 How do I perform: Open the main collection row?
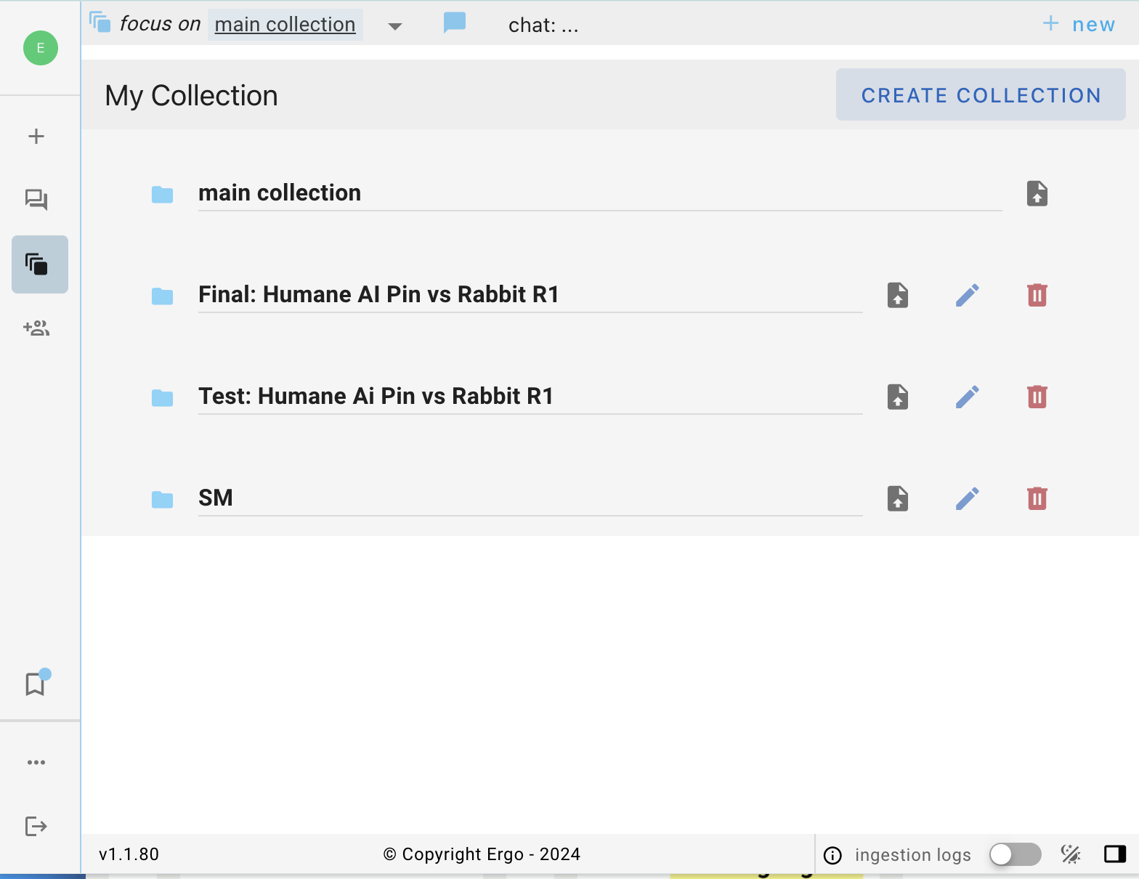point(600,193)
